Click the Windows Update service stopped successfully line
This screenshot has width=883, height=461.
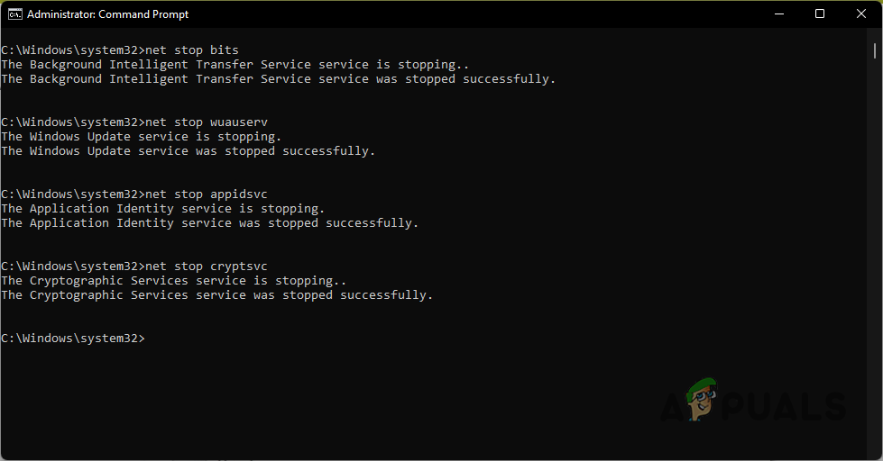tap(188, 151)
